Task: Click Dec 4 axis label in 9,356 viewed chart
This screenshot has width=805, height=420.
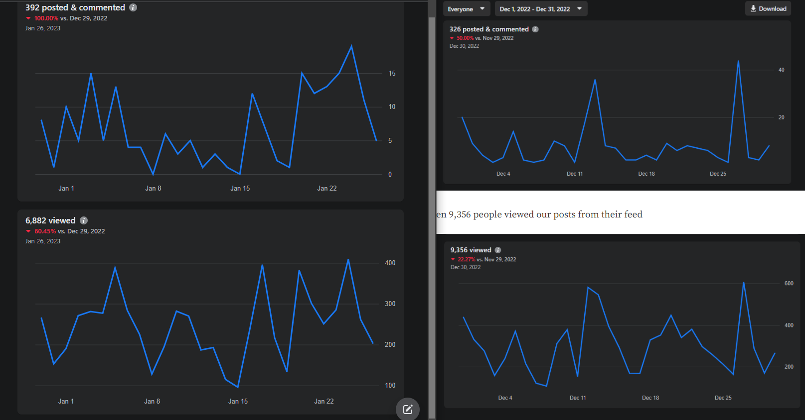Action: (505, 398)
